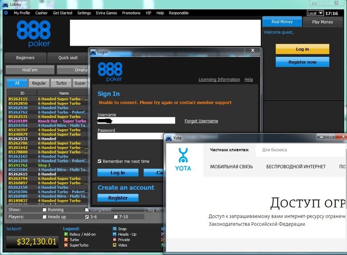347x255 pixels.
Task: Open the Extra Games menu
Action: point(107,13)
